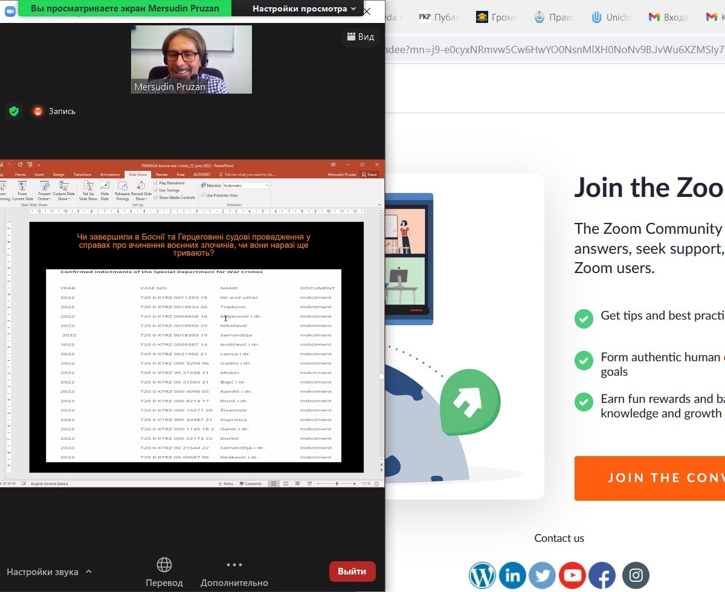
Task: Click Slide Sorter view icon in status bar
Action: click(x=286, y=484)
